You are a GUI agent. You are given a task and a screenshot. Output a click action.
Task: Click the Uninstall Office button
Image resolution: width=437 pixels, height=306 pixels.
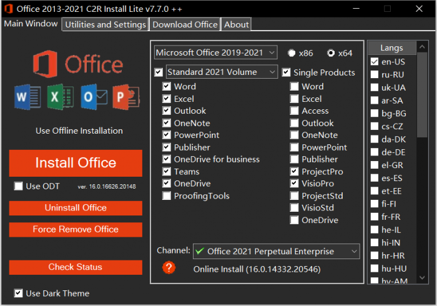click(x=76, y=208)
